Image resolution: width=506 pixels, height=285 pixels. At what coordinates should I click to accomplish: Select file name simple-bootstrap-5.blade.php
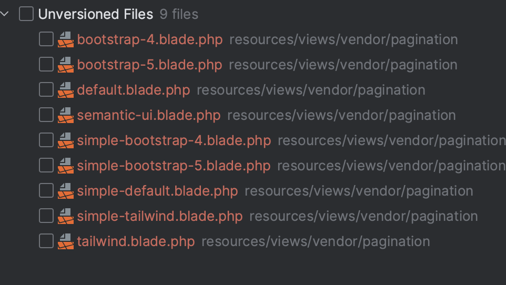click(174, 166)
